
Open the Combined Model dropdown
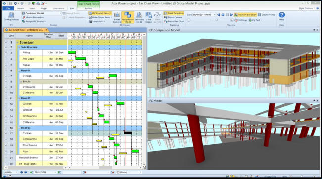click(x=42, y=13)
